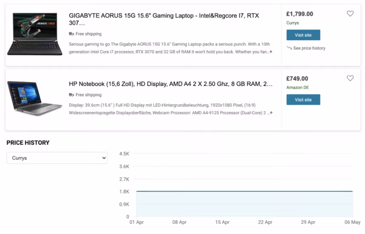Click the 4.5K value on the chart axis
The image size is (365, 234).
click(124, 154)
